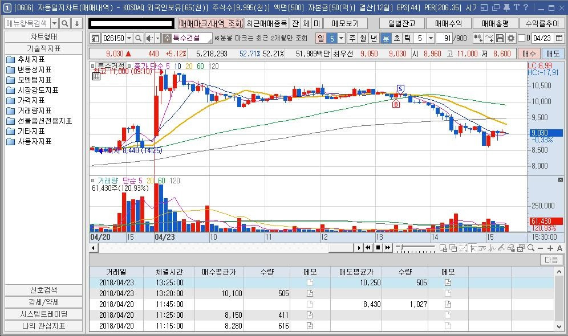This screenshot has height=336, width=568.
Task: Toggle the 매매마크/내역 조회 button
Action: (210, 23)
